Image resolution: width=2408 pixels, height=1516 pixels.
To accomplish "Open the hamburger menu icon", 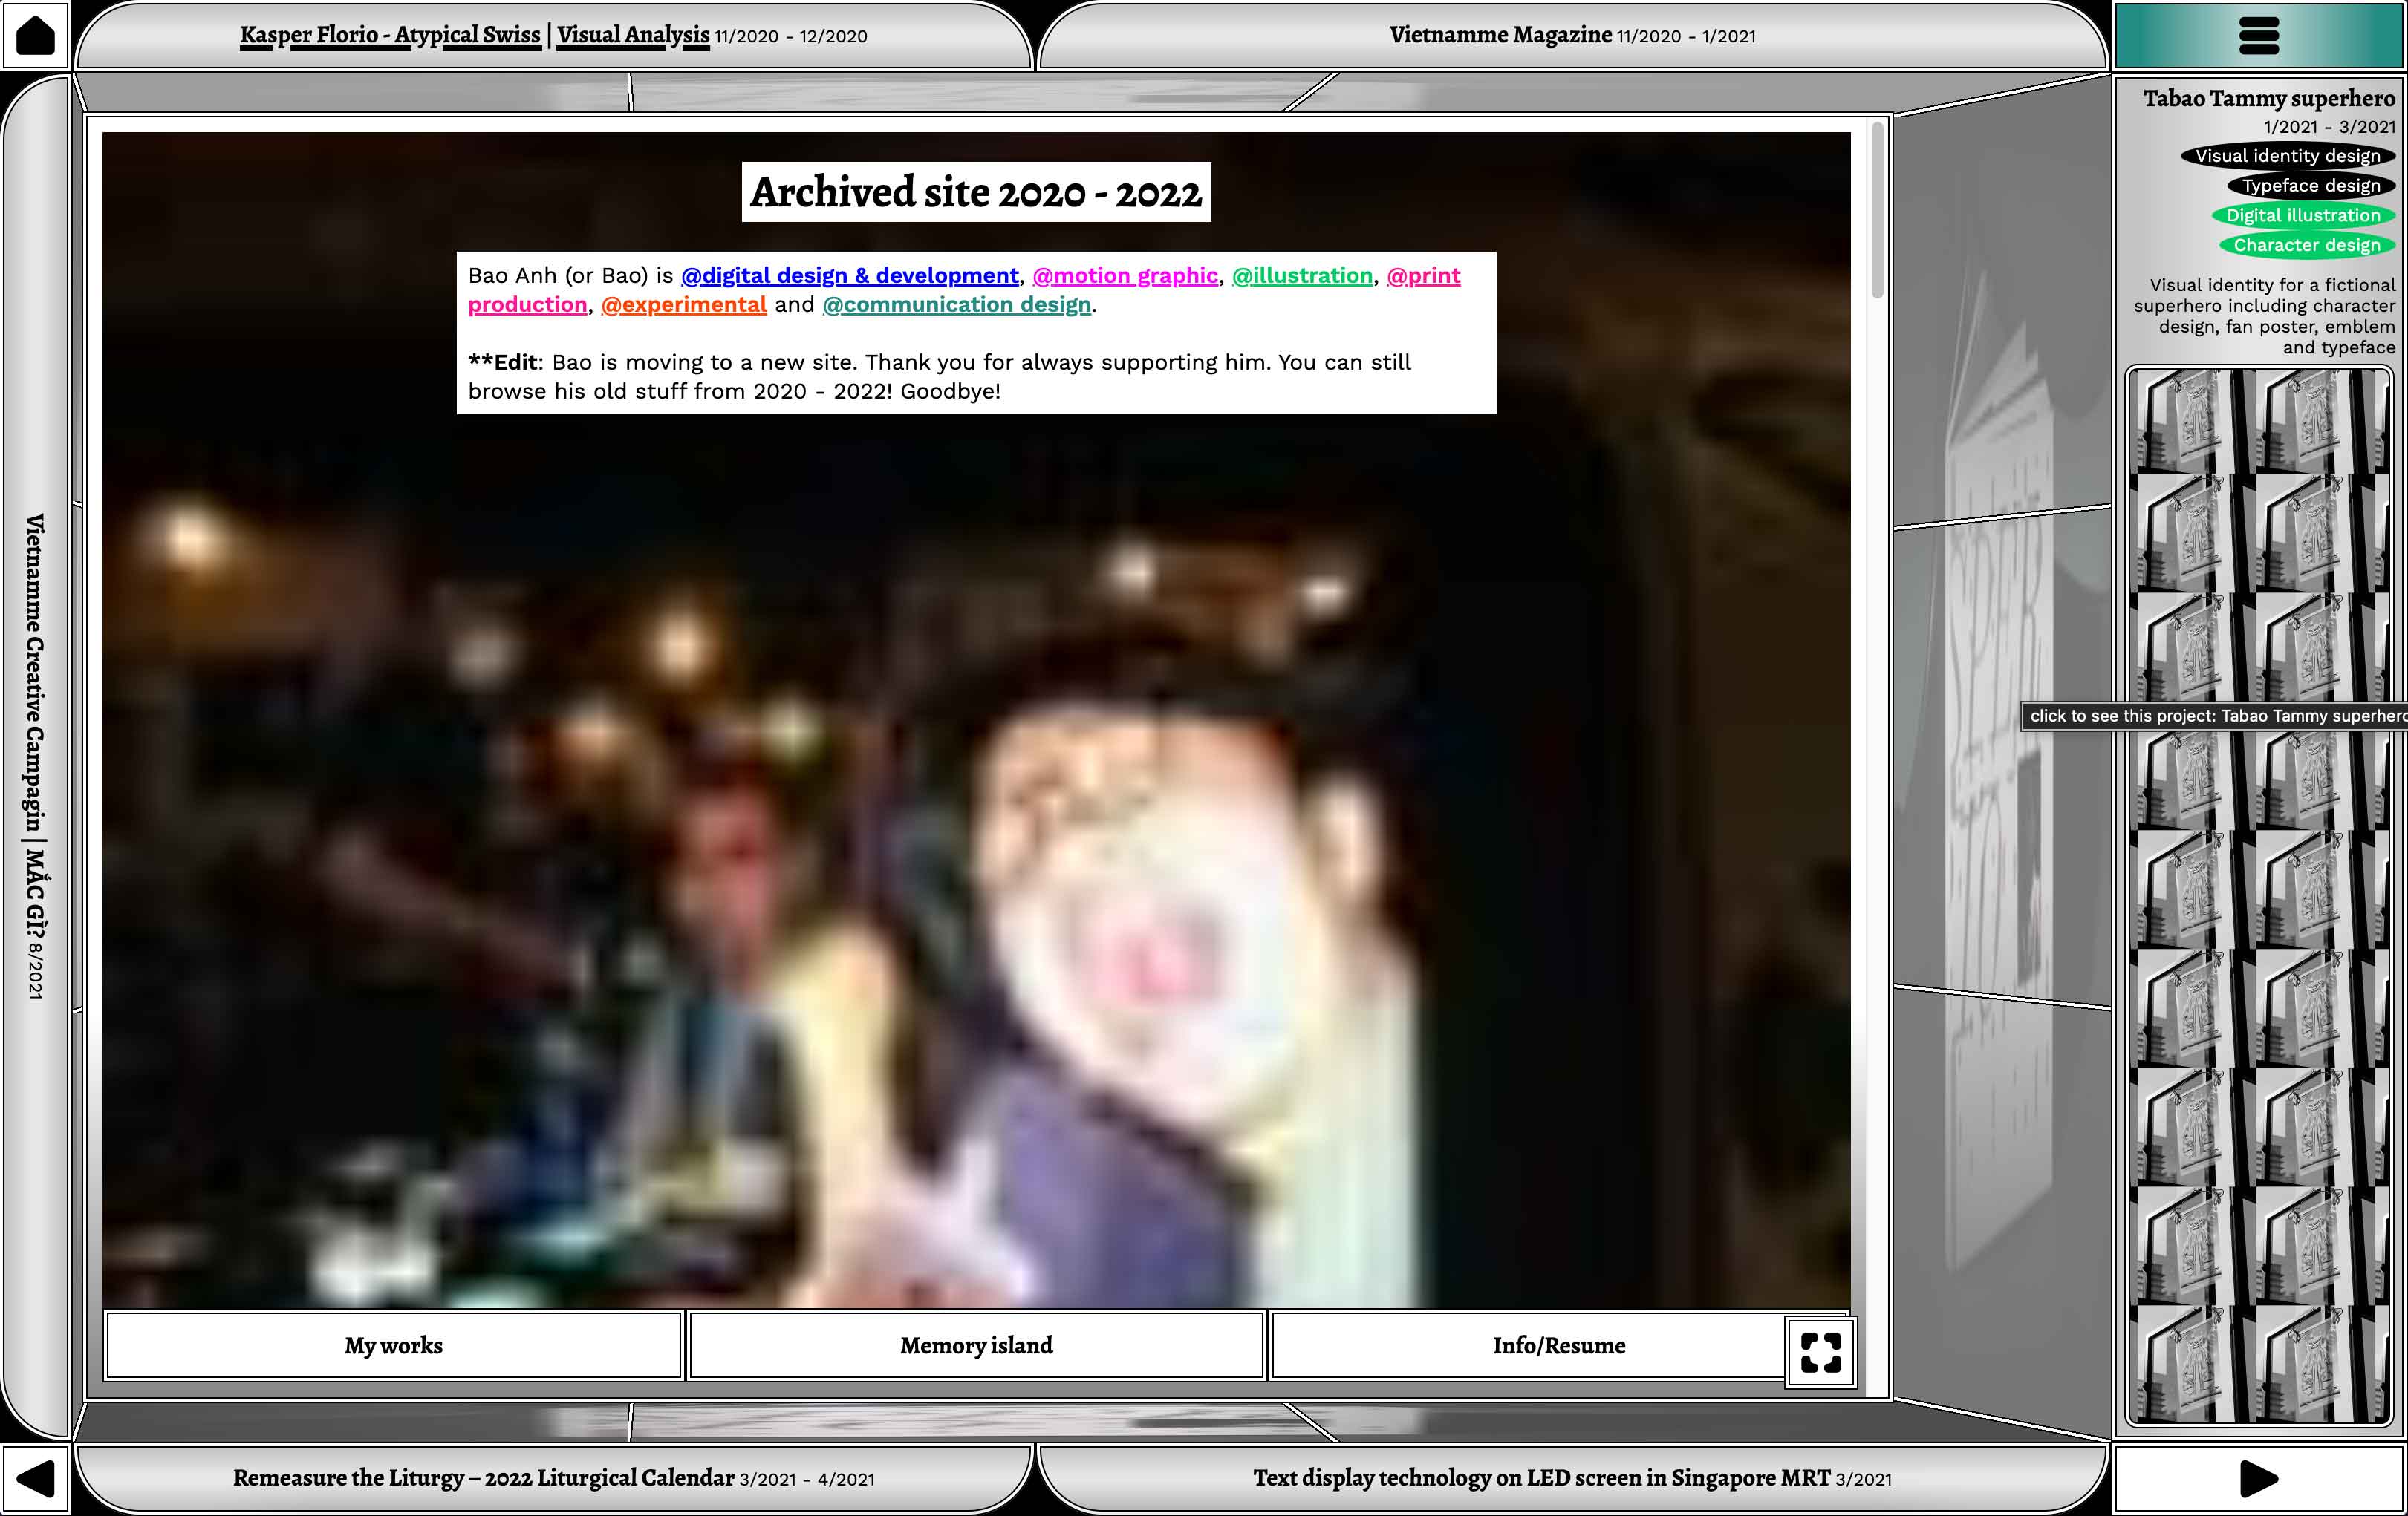I will [x=2258, y=35].
